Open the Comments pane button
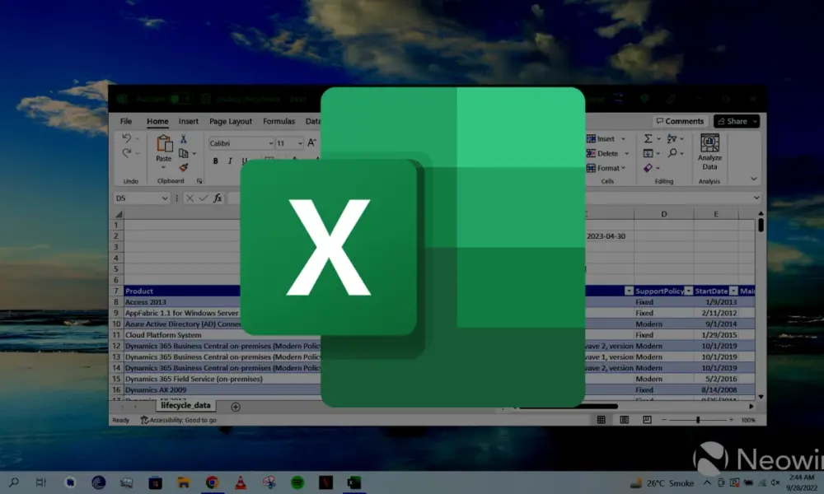 point(679,121)
